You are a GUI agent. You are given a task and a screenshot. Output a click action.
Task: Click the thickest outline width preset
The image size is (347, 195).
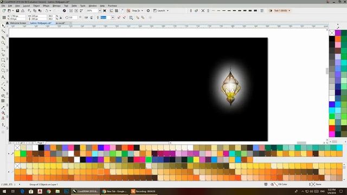(x=255, y=11)
